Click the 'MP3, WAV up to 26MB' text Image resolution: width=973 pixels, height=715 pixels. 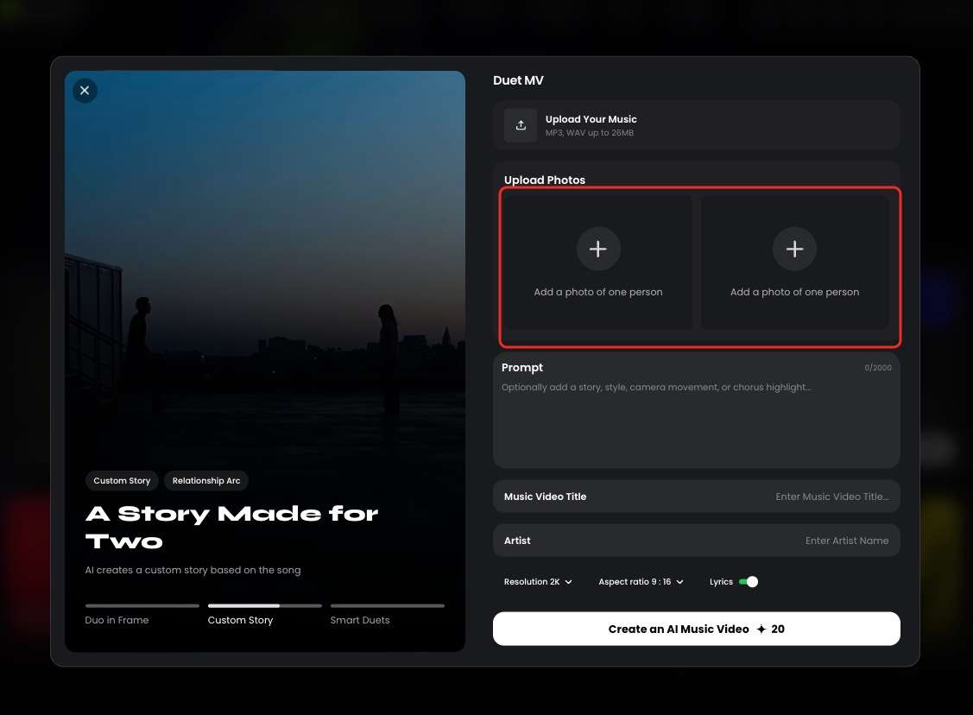coord(590,133)
